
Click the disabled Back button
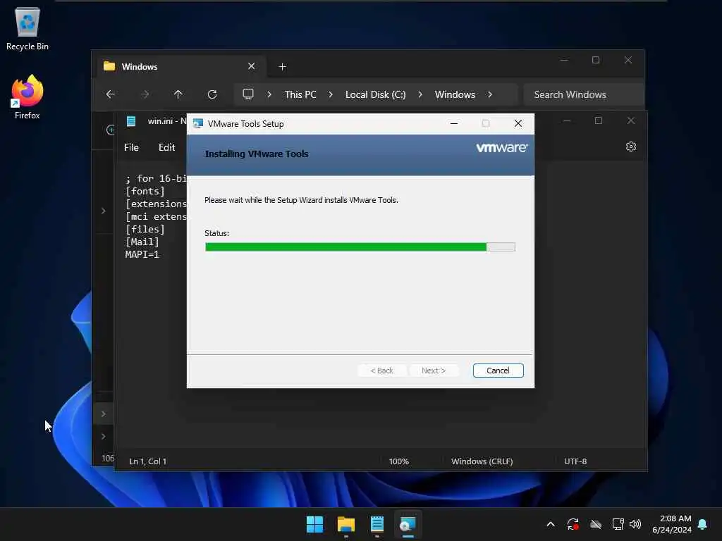click(x=381, y=371)
